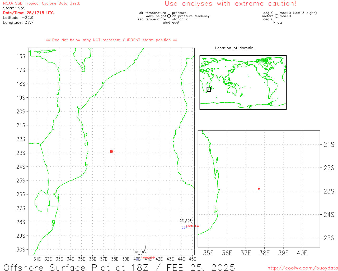The width and height of the screenshot is (338, 271).
Task: Click the '3h pressure tendency' legend label
Action: (x=191, y=16)
